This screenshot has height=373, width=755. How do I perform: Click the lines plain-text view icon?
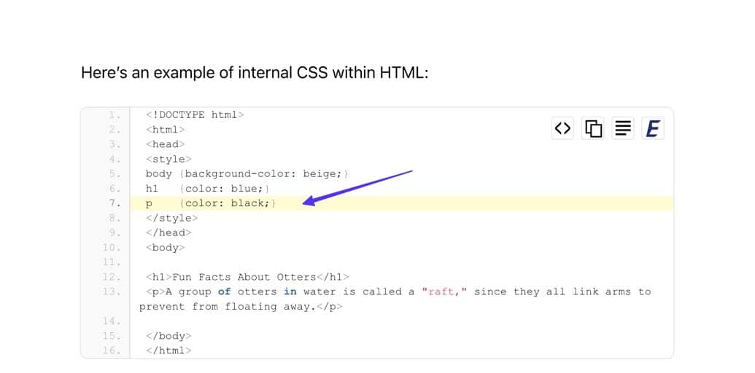pos(622,129)
